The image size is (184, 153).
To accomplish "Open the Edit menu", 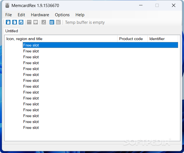I will tap(21, 15).
